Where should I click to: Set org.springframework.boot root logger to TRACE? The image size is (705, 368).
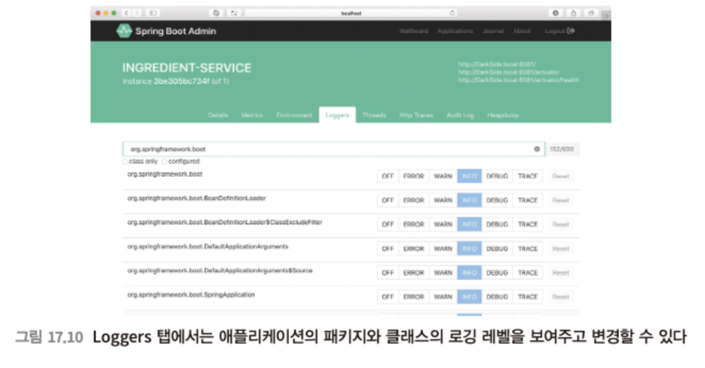pos(528,176)
